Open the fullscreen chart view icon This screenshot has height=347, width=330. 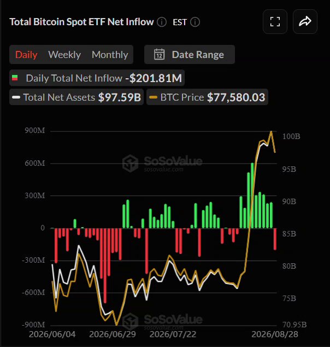click(275, 22)
